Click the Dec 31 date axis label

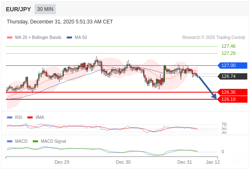pyautogui.click(x=185, y=162)
